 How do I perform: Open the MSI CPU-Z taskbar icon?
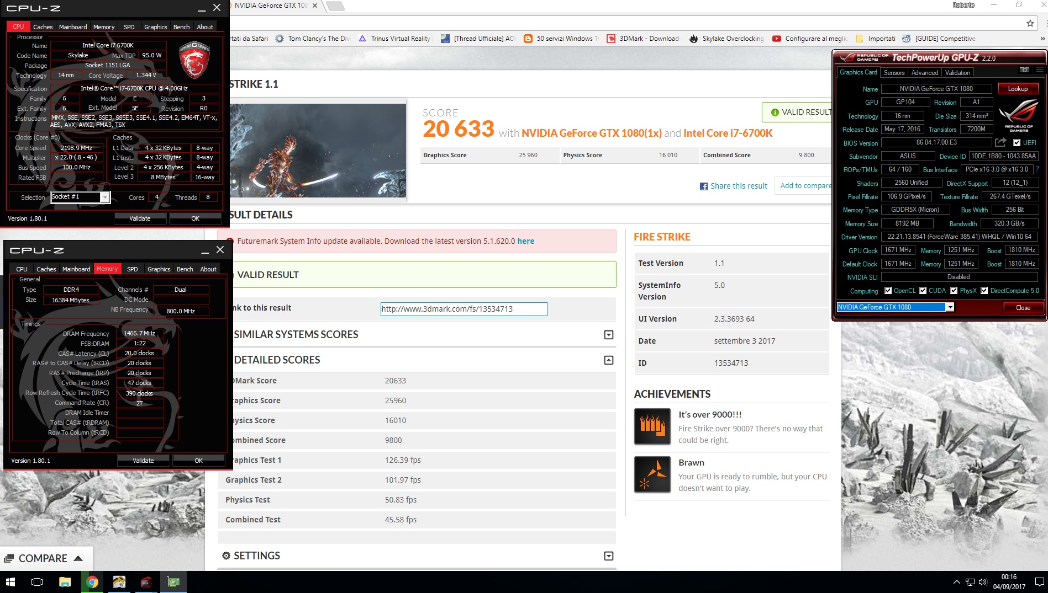pos(146,582)
